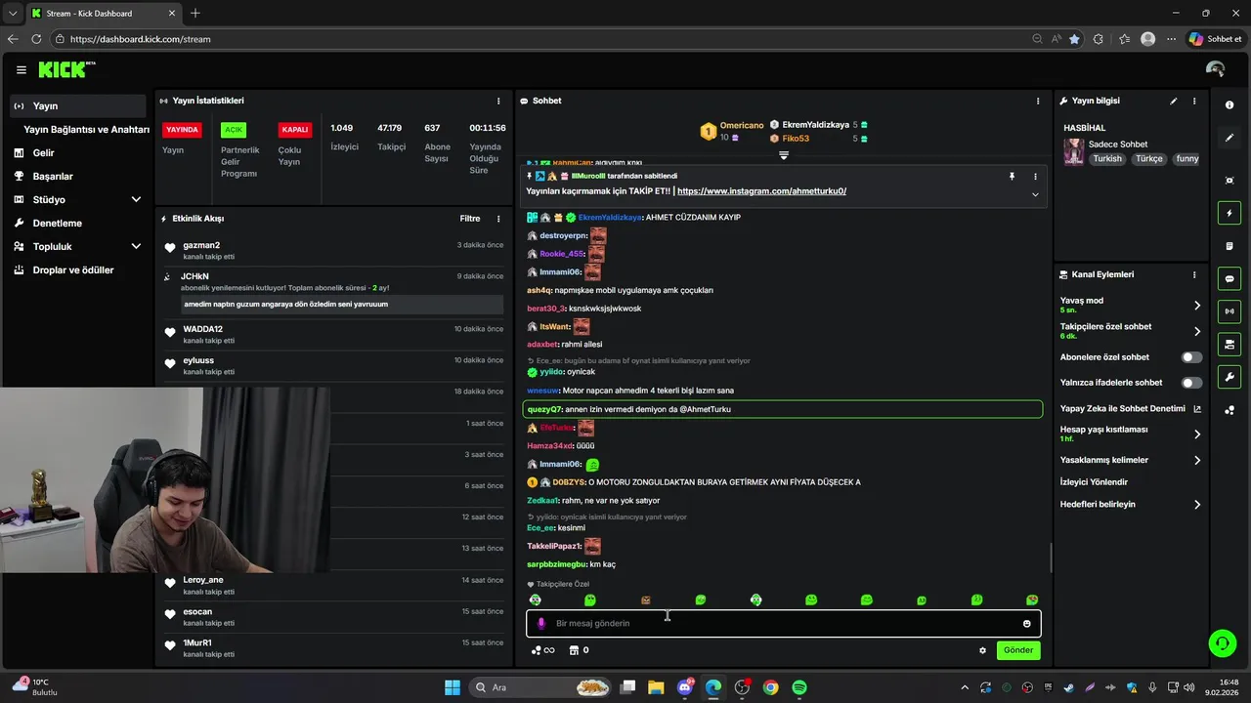Toggle the chat bubble icon in the right sidebar
Screen dimensions: 1251x703
pyautogui.click(x=1229, y=278)
